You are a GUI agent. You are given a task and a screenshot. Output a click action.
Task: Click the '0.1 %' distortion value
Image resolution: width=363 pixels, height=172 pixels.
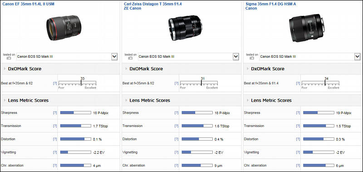97,139
